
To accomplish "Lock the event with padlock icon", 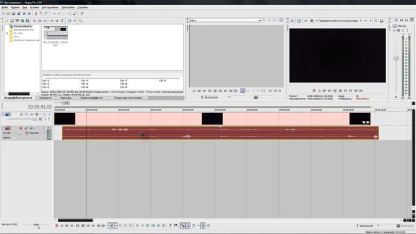I will (163, 226).
